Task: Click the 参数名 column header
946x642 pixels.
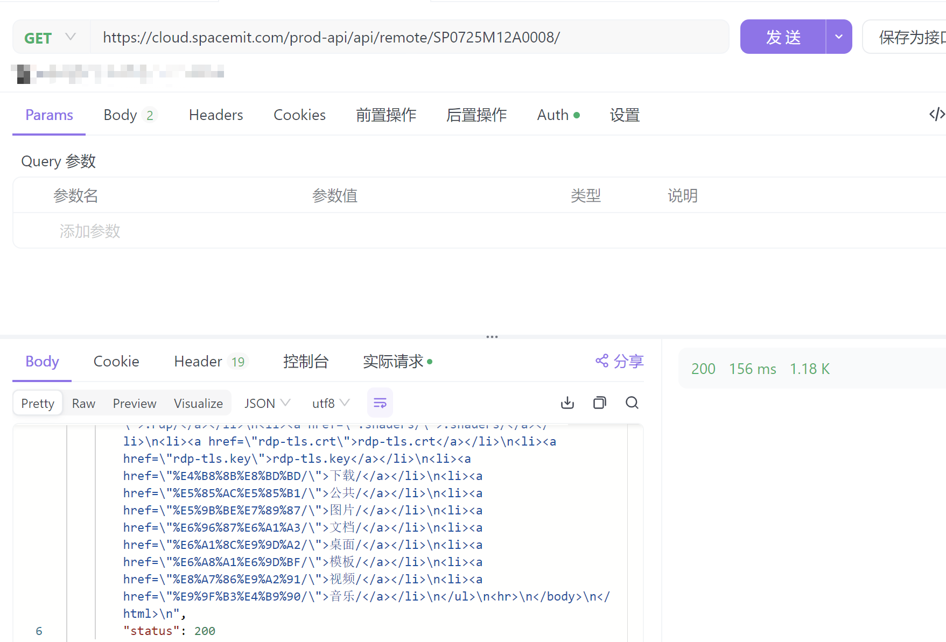Action: tap(75, 196)
